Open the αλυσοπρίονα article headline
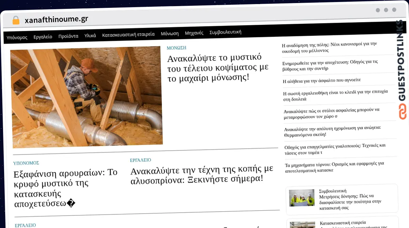Image resolution: width=409 pixels, height=228 pixels. pyautogui.click(x=202, y=174)
